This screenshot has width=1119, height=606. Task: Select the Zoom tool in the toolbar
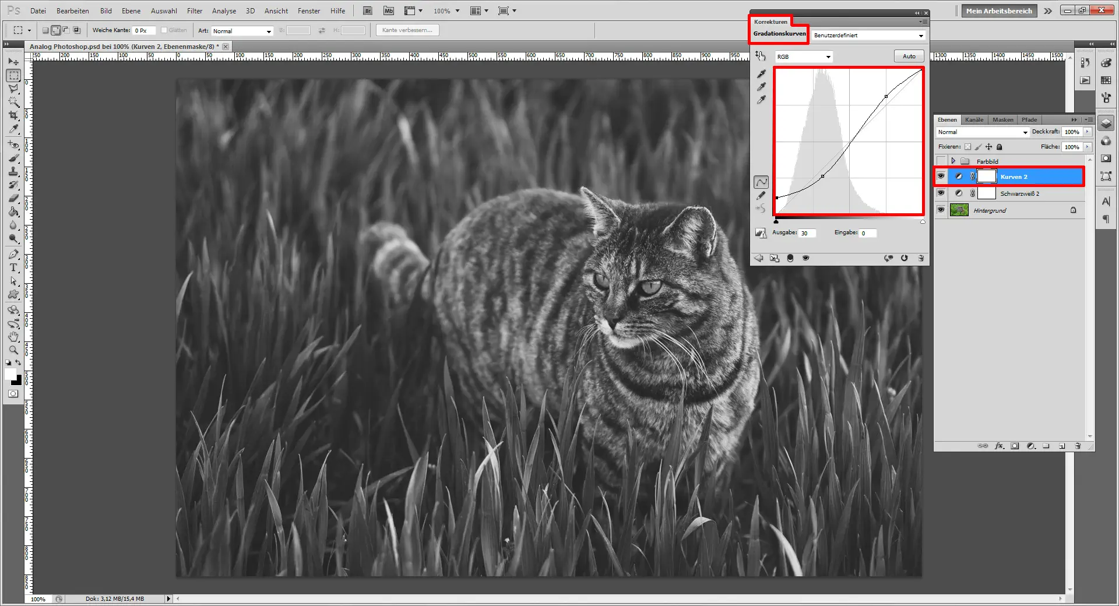point(14,350)
